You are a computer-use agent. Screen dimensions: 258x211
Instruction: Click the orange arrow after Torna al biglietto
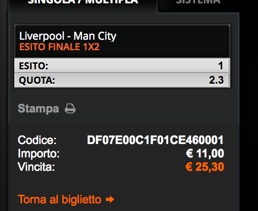pyautogui.click(x=110, y=200)
